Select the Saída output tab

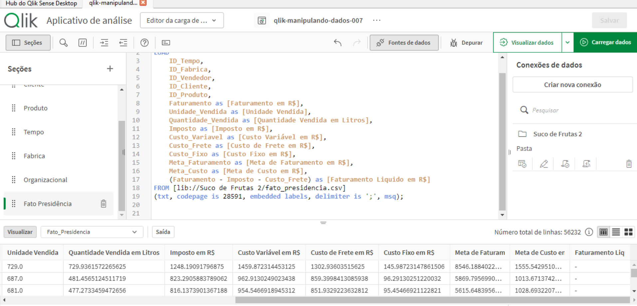click(x=163, y=232)
